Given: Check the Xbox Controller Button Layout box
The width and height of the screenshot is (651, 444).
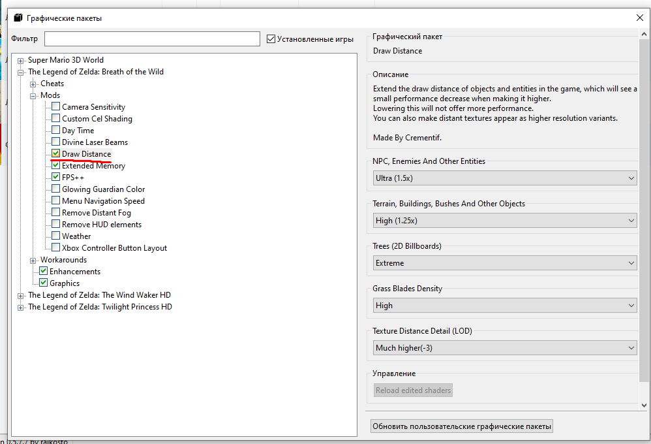Looking at the screenshot, I should [x=55, y=247].
